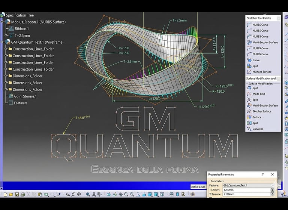Click the Cut scissors icon

[28, 194]
